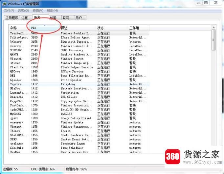Viewport: 224px width, 174px height.
Task: Select the LanmanWo... service row
Action: [x=79, y=93]
